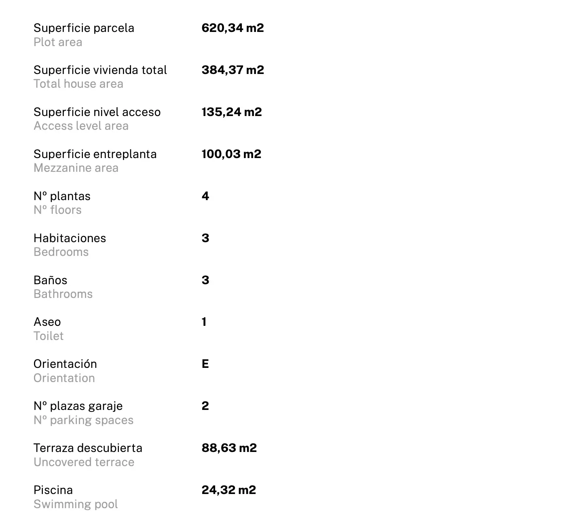
Task: Click the Superficie nivel acceso label
Action: [97, 112]
